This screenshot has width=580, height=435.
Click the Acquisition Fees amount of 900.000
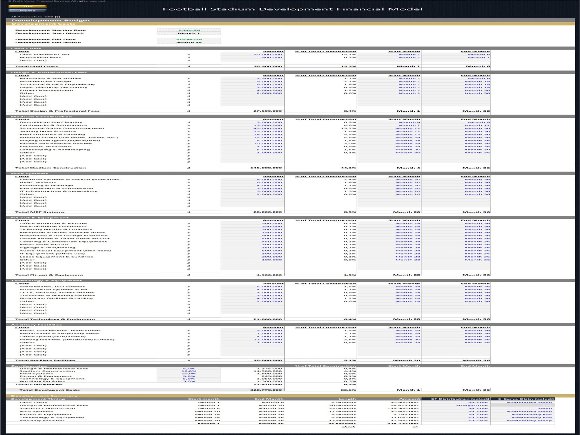click(x=252, y=57)
